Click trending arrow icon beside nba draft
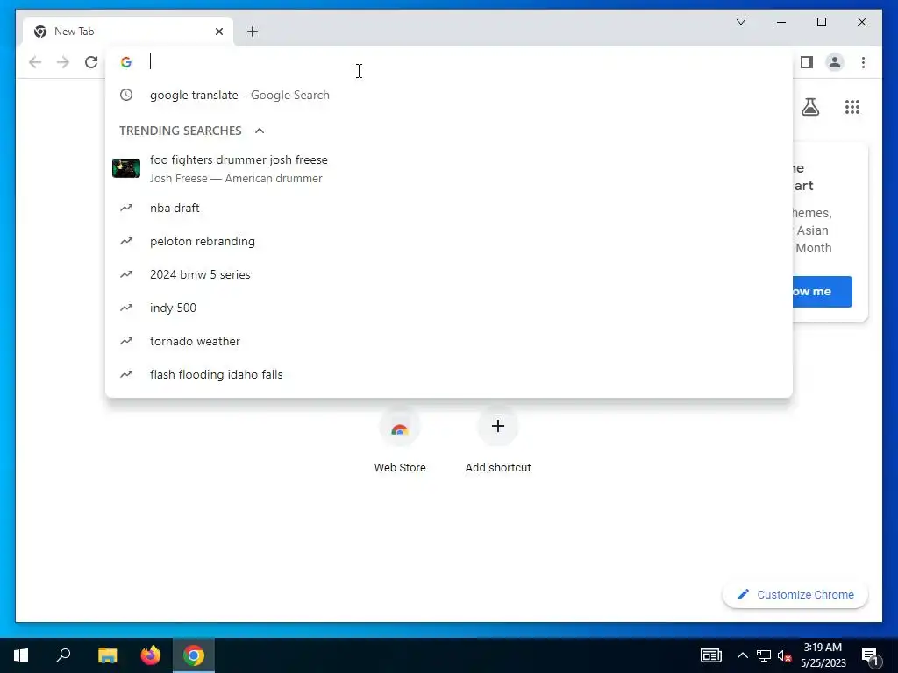This screenshot has width=898, height=673. click(x=126, y=208)
